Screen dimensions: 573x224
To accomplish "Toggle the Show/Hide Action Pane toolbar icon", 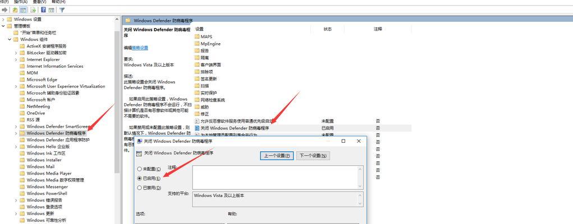I will point(51,10).
